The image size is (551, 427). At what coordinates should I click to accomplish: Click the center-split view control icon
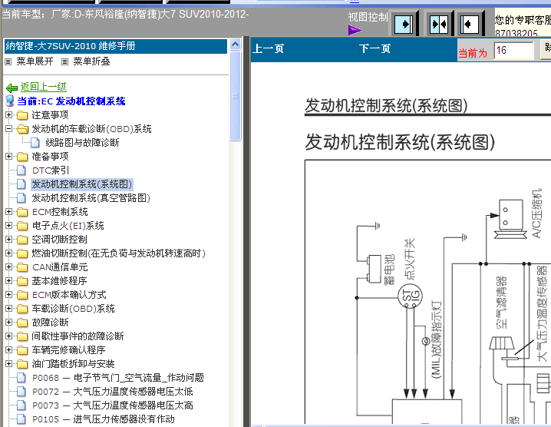[x=439, y=25]
